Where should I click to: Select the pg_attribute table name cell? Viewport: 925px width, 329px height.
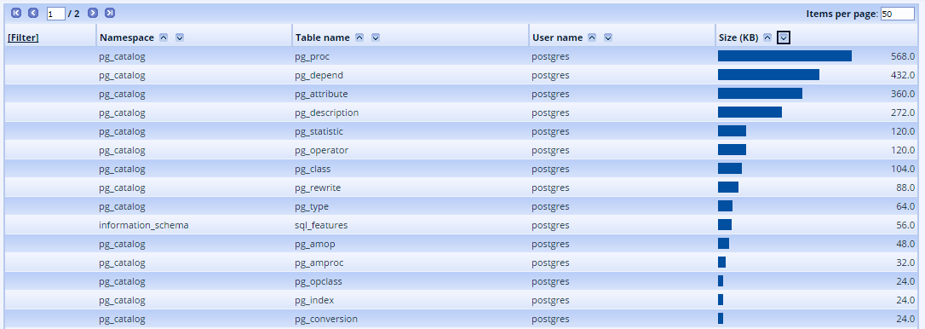coord(321,94)
